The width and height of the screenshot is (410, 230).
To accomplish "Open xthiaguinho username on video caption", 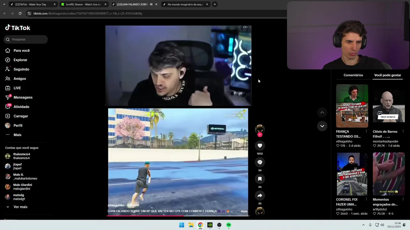I will point(117,205).
